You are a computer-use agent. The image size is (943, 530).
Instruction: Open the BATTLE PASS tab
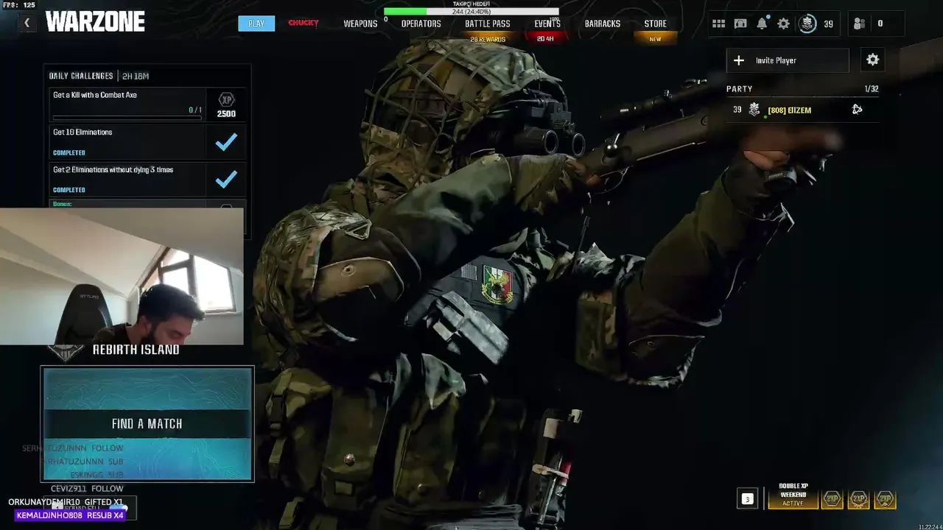(x=488, y=24)
